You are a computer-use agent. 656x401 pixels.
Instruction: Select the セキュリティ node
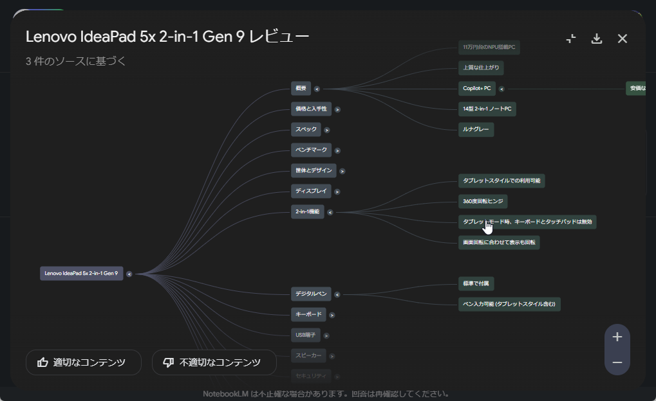(312, 375)
